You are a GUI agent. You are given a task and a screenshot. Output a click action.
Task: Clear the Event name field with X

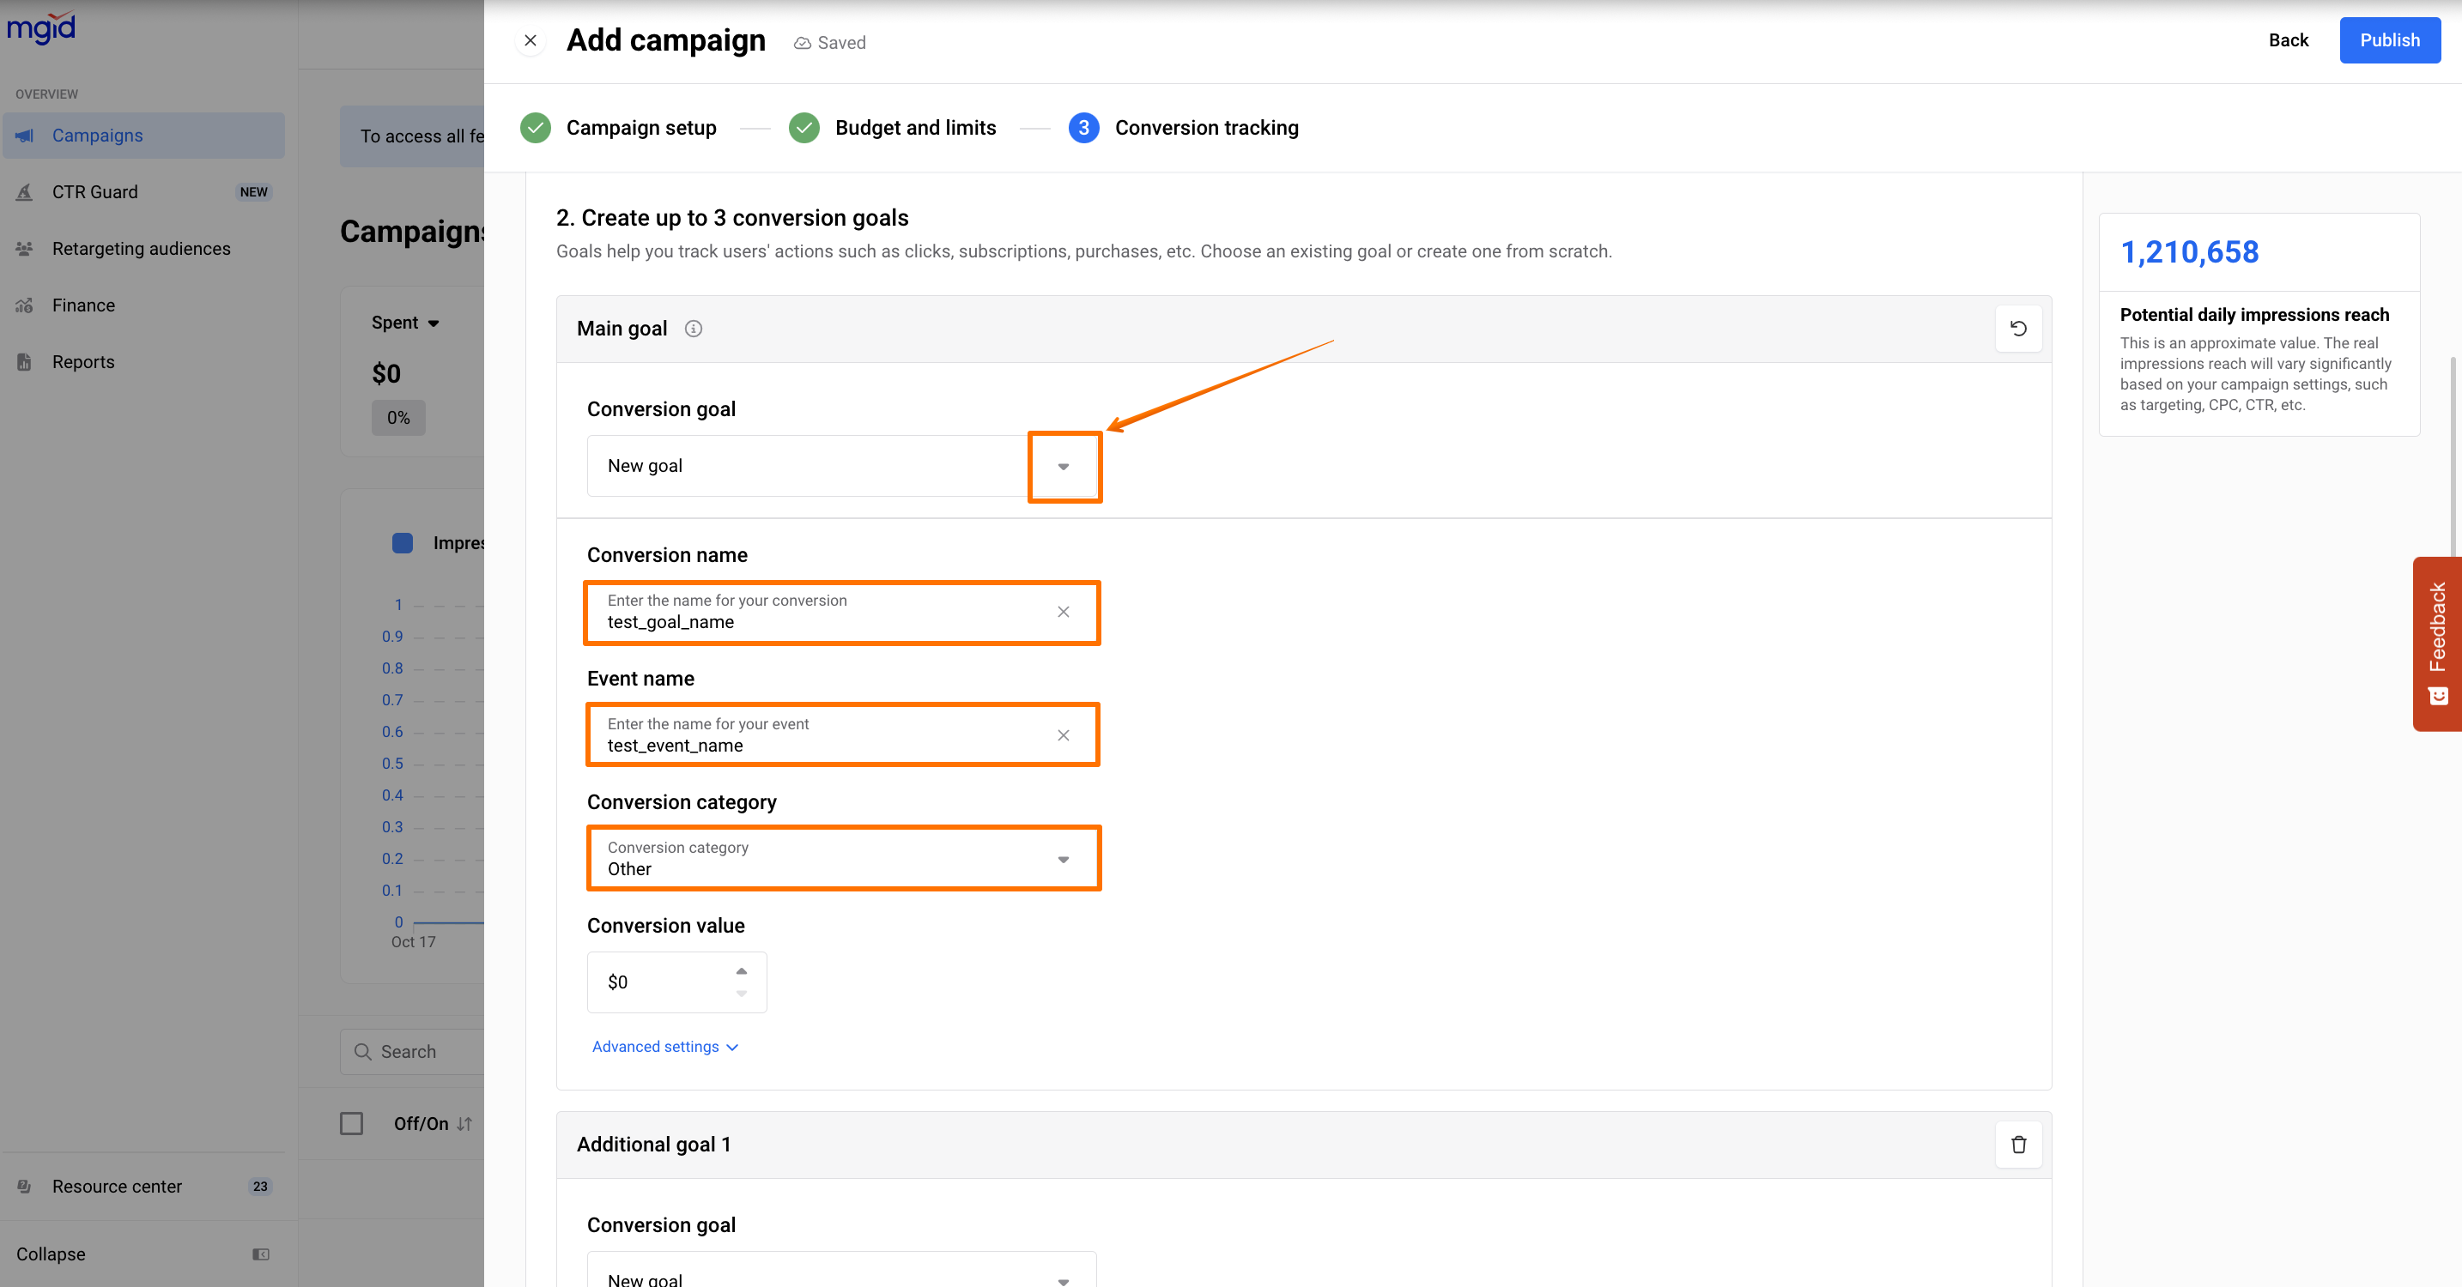[x=1063, y=734]
